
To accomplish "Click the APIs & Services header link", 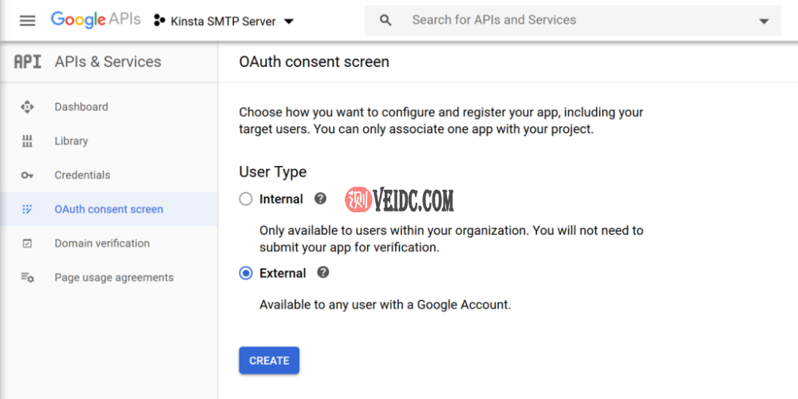I will (x=108, y=61).
